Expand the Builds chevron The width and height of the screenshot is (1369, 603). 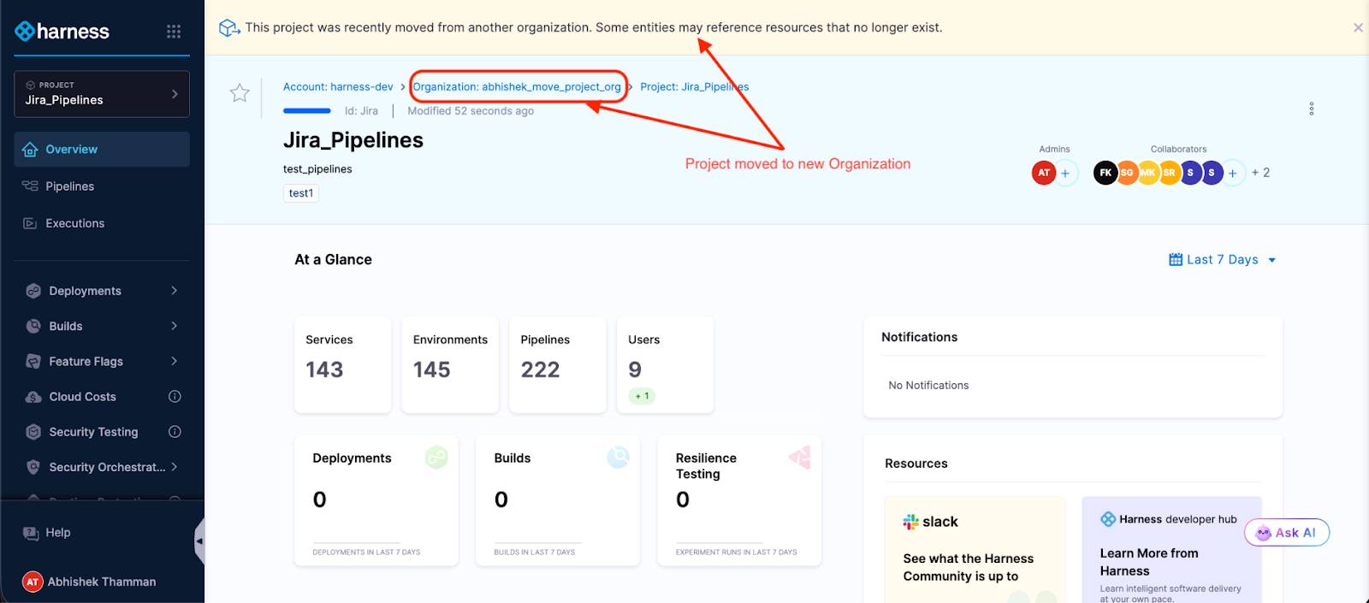pyautogui.click(x=175, y=326)
